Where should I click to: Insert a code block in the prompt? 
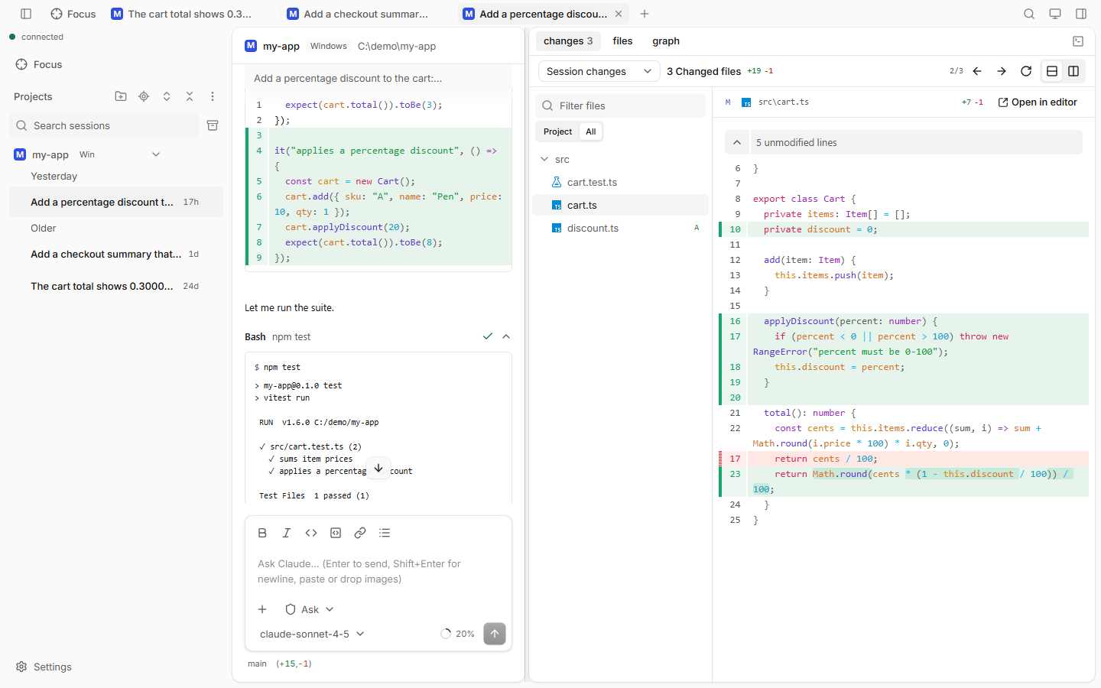coord(336,533)
